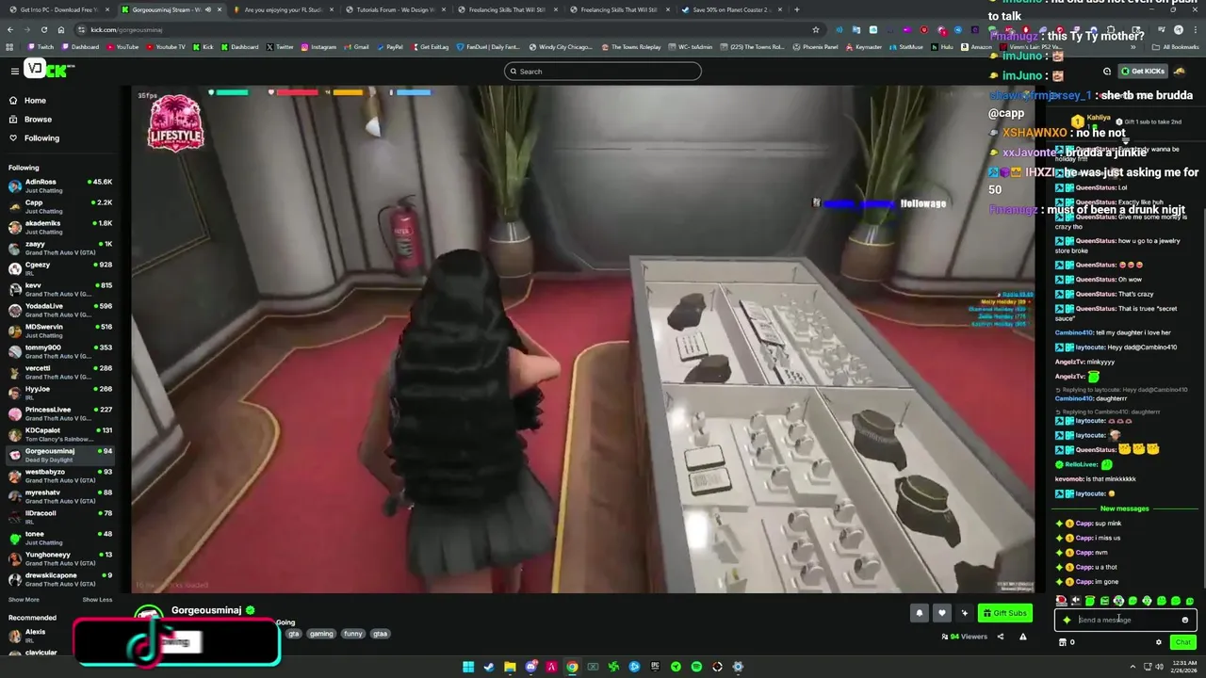Open westbabyzo channel in Following list

[60, 476]
